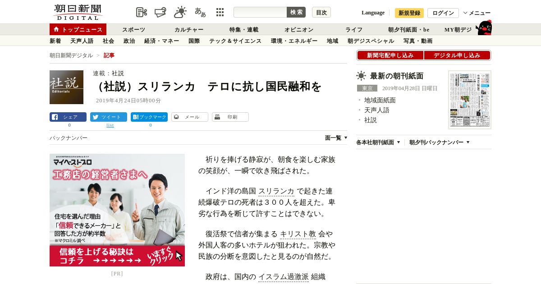Click the search input field
The image size is (541, 284).
[x=260, y=12]
